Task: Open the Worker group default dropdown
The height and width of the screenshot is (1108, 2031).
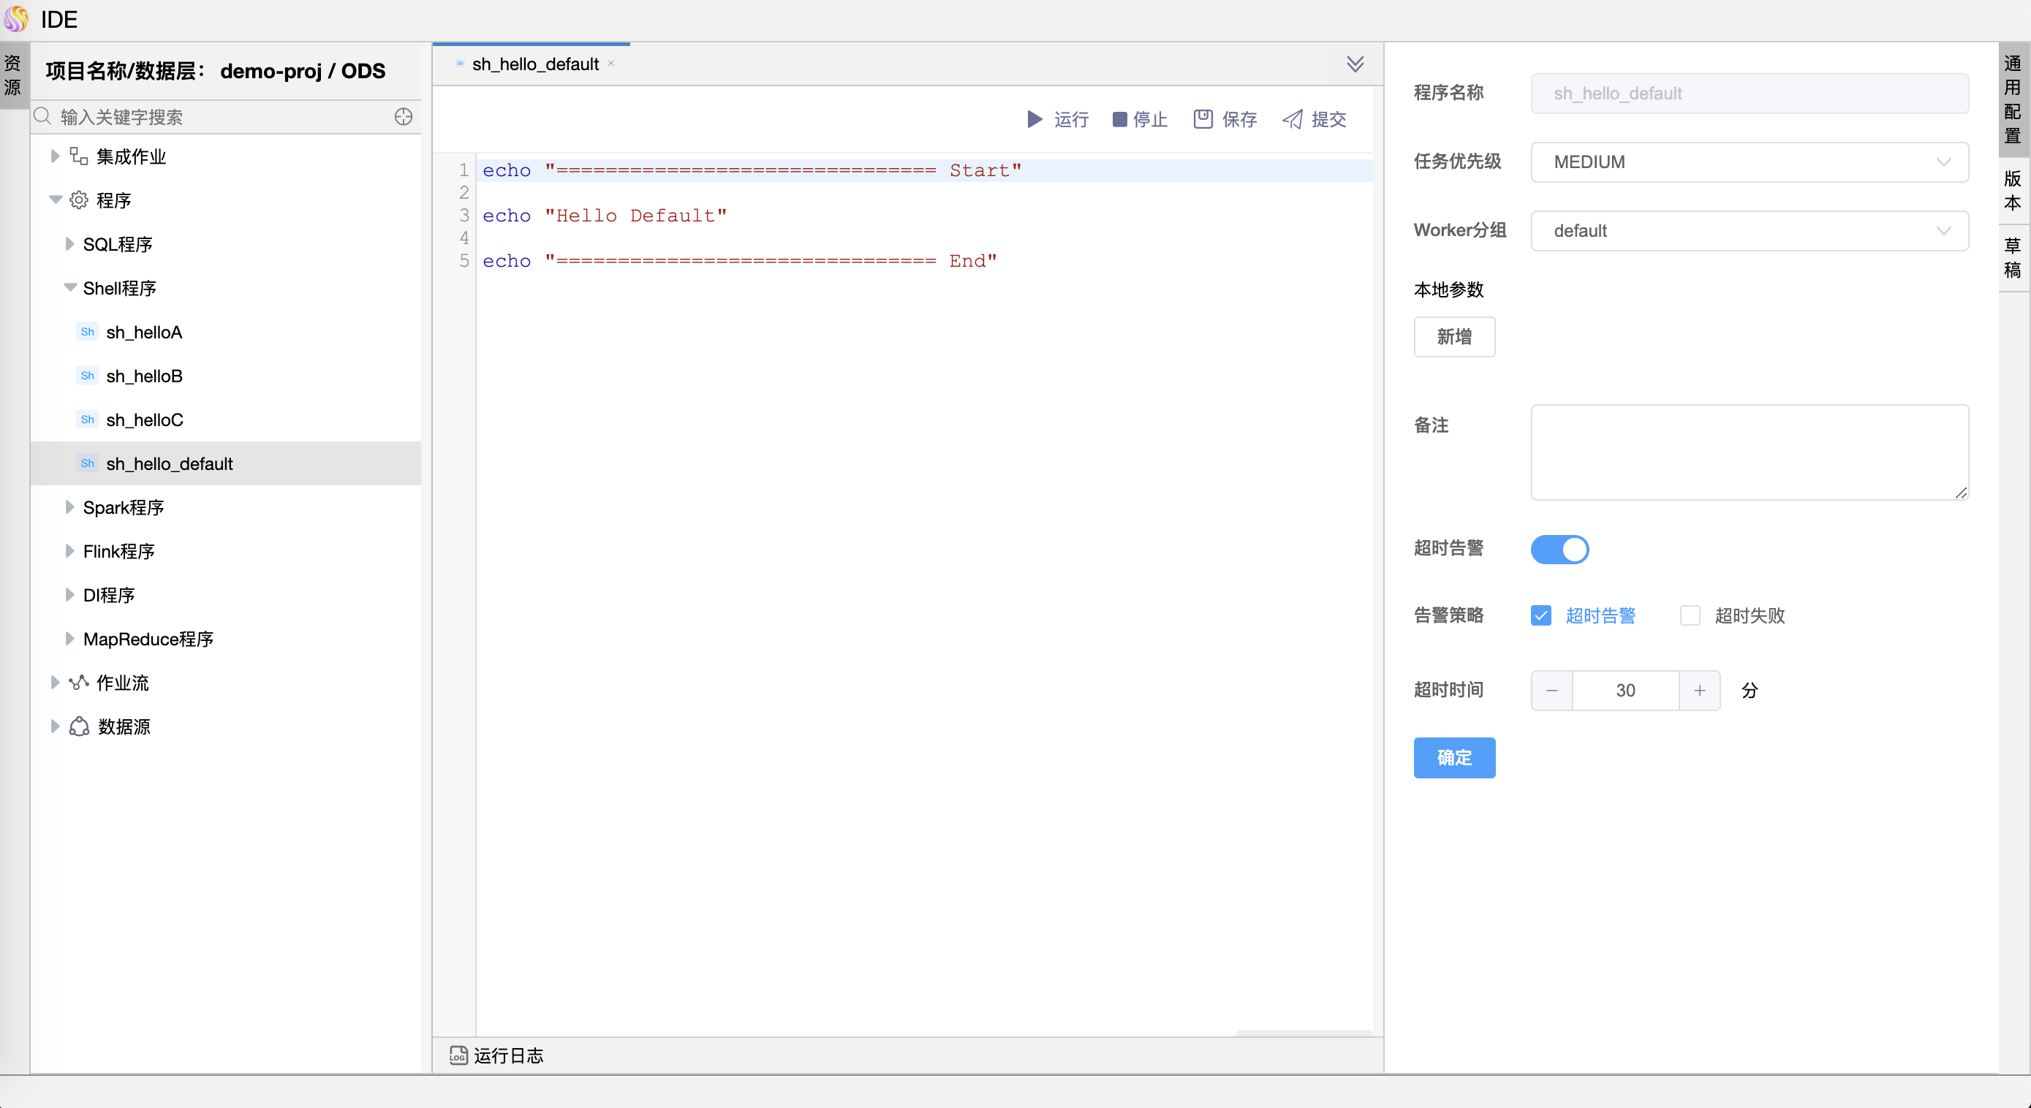Action: 1749,231
